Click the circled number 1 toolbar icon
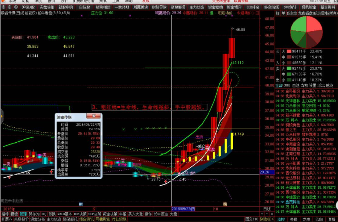Viewport: 338px width, 222px height. pos(3,7)
